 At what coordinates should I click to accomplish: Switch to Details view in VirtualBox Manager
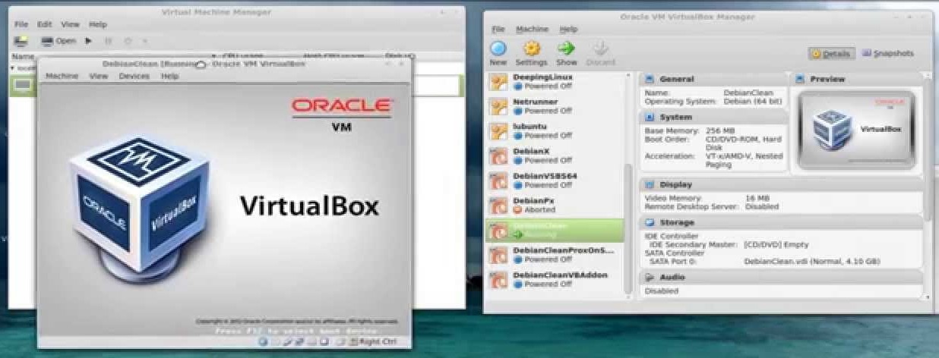831,54
